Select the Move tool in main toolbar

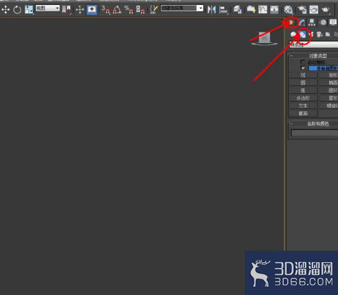tap(6, 10)
